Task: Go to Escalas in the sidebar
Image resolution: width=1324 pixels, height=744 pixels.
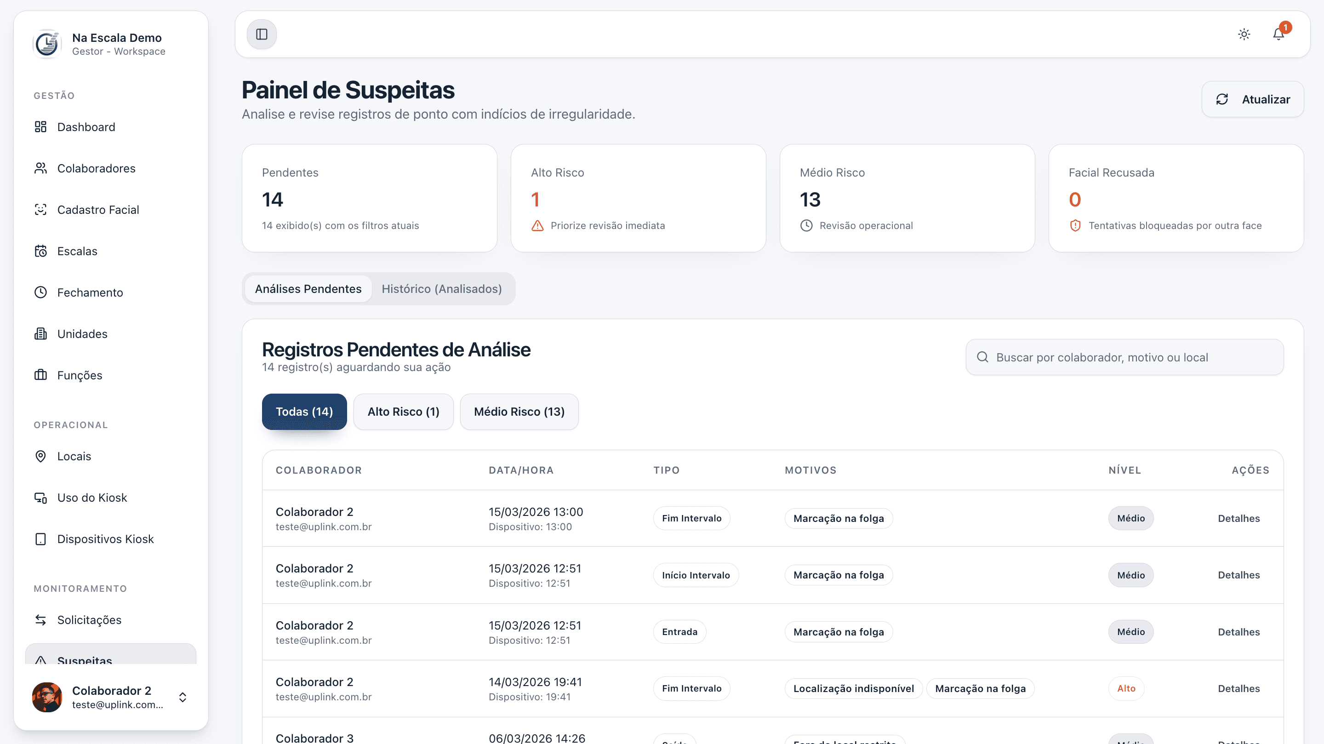Action: (77, 251)
